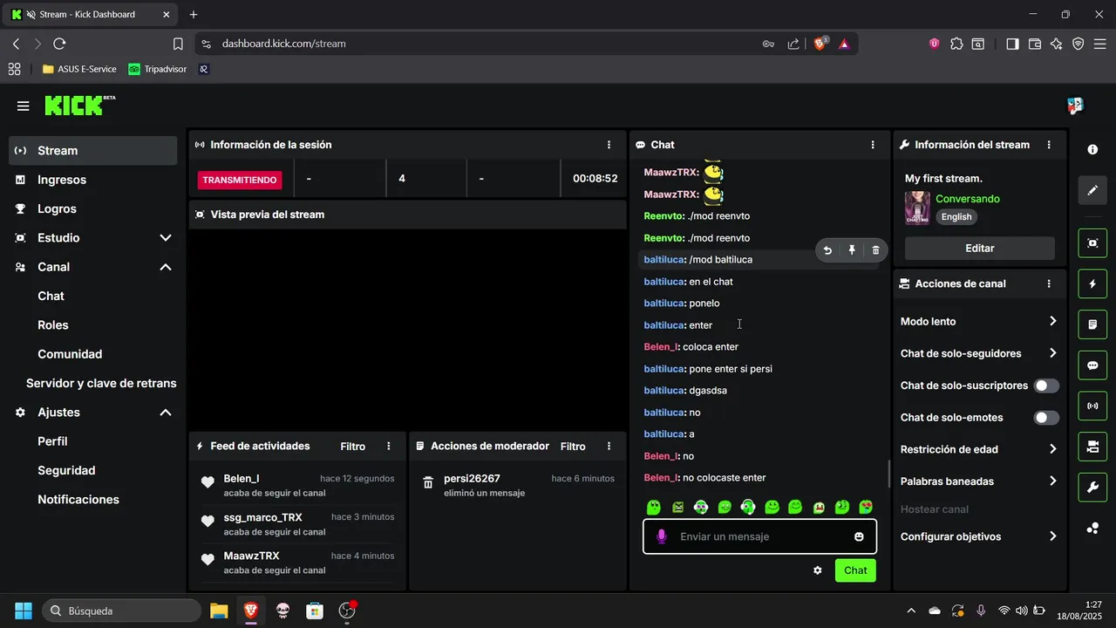This screenshot has height=628, width=1116.
Task: Select the first wide-eyed green emote
Action: click(x=654, y=507)
